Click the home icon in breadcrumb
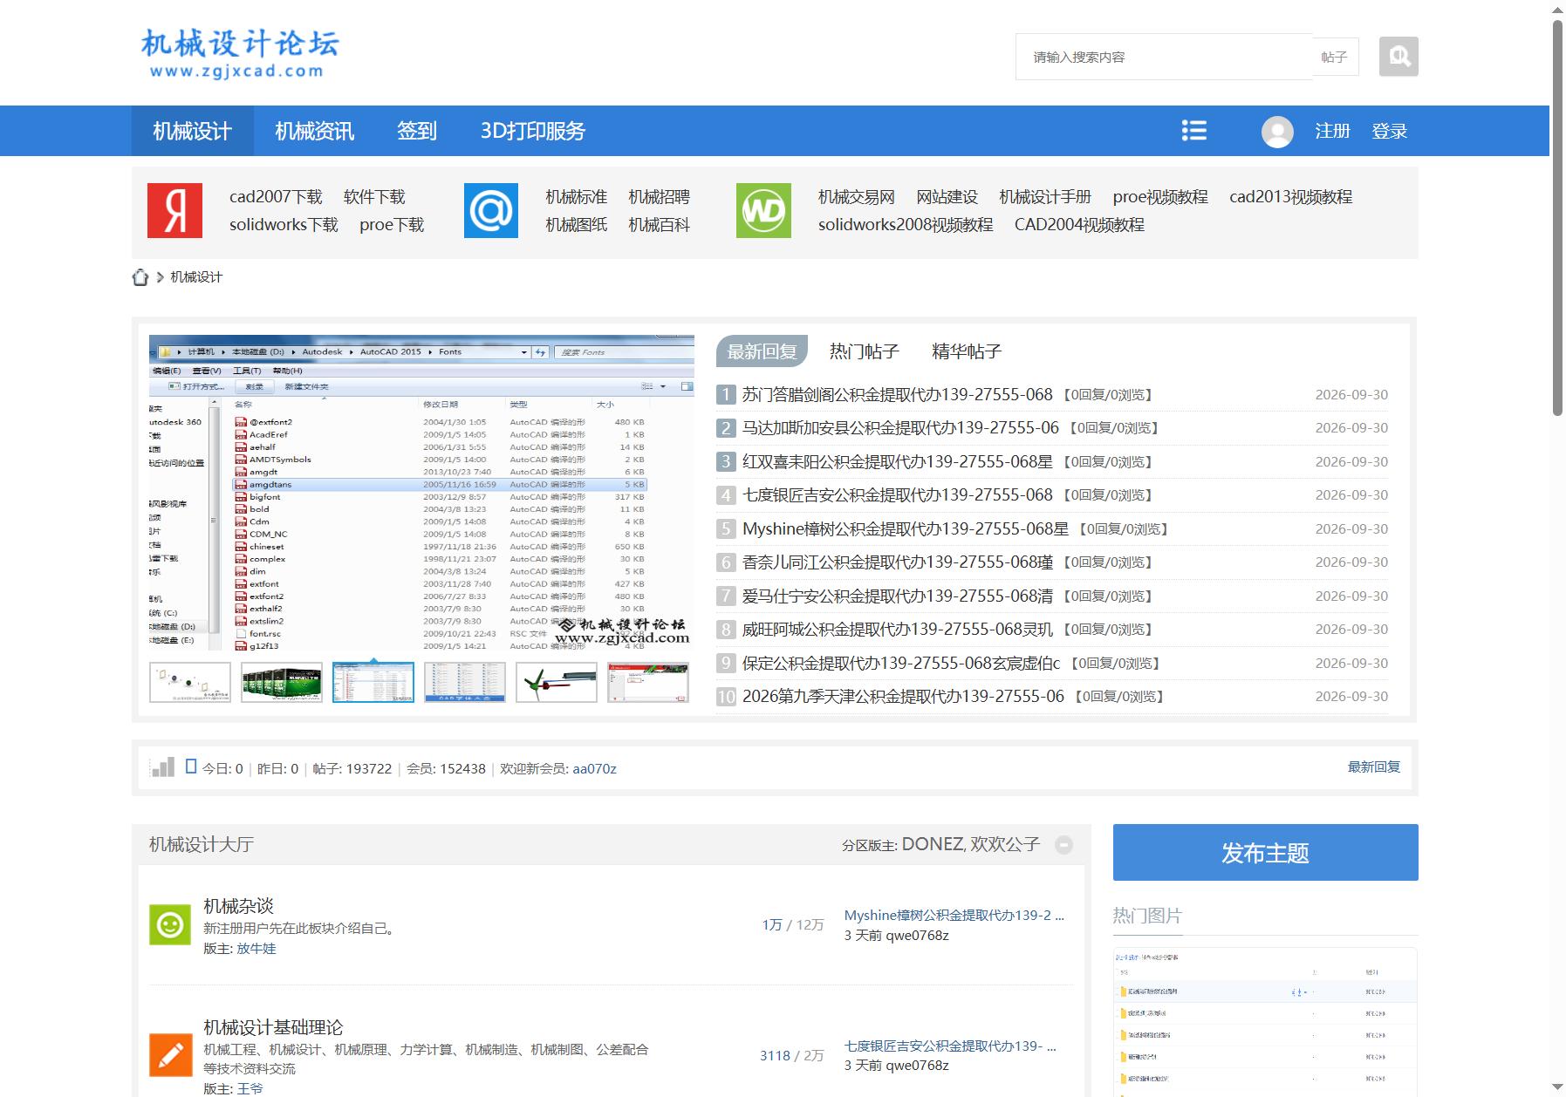 140,277
